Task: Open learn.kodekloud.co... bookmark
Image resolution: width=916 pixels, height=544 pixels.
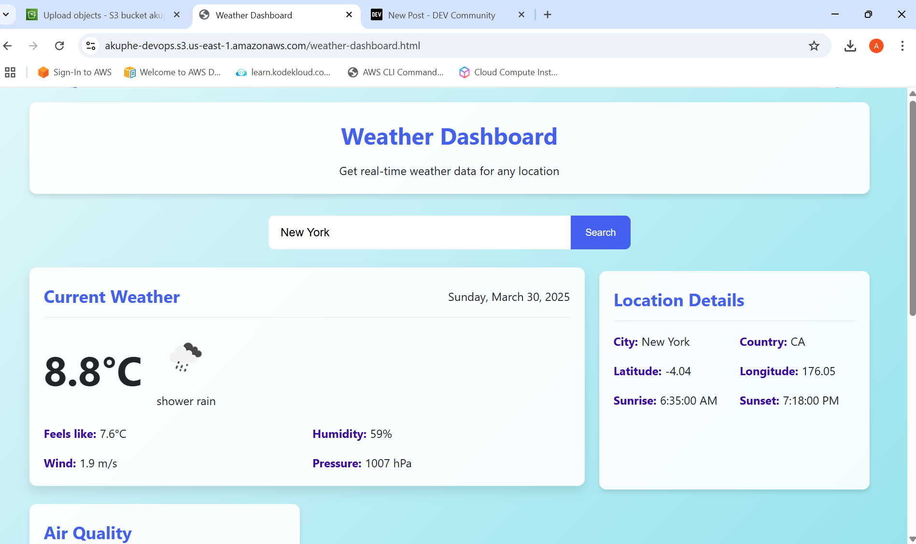Action: pos(283,72)
